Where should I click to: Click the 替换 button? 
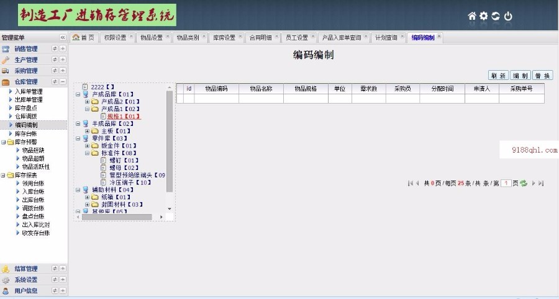(x=543, y=76)
